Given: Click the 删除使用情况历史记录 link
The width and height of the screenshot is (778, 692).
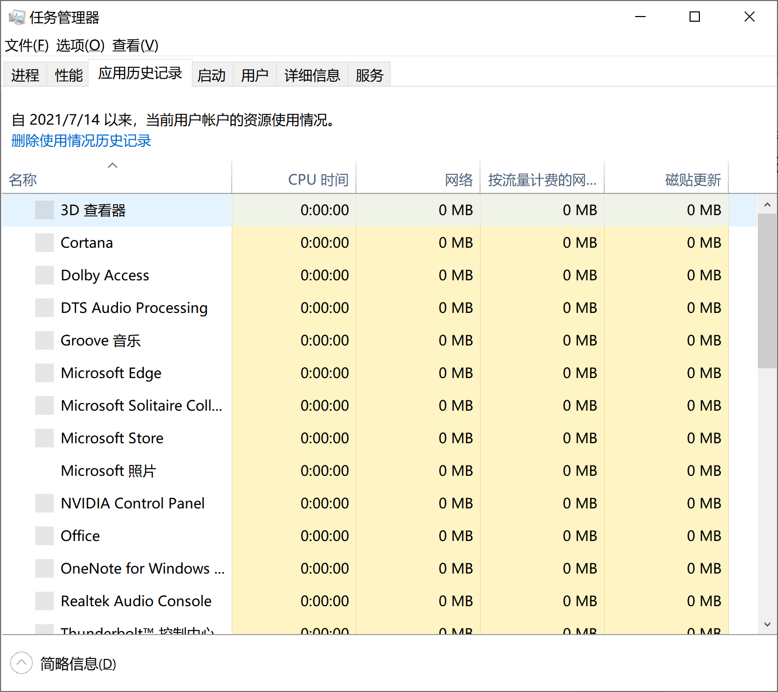Looking at the screenshot, I should click(81, 141).
